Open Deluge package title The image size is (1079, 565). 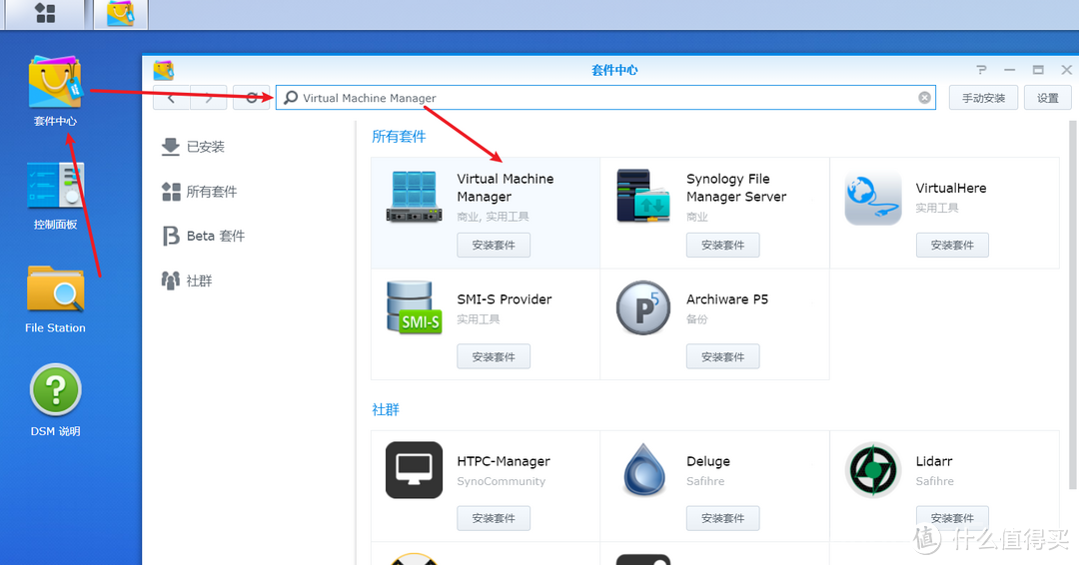tap(708, 461)
